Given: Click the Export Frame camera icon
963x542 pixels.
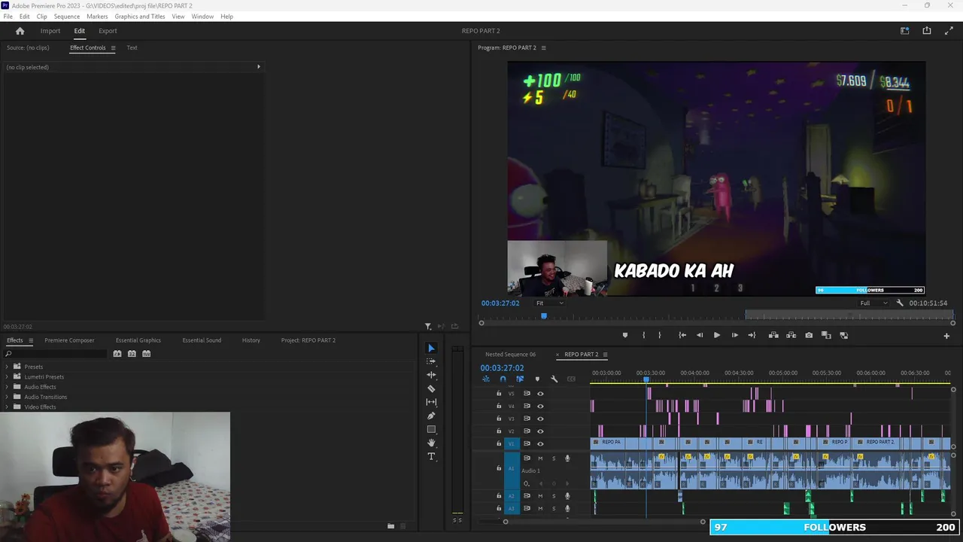Looking at the screenshot, I should click(x=809, y=335).
